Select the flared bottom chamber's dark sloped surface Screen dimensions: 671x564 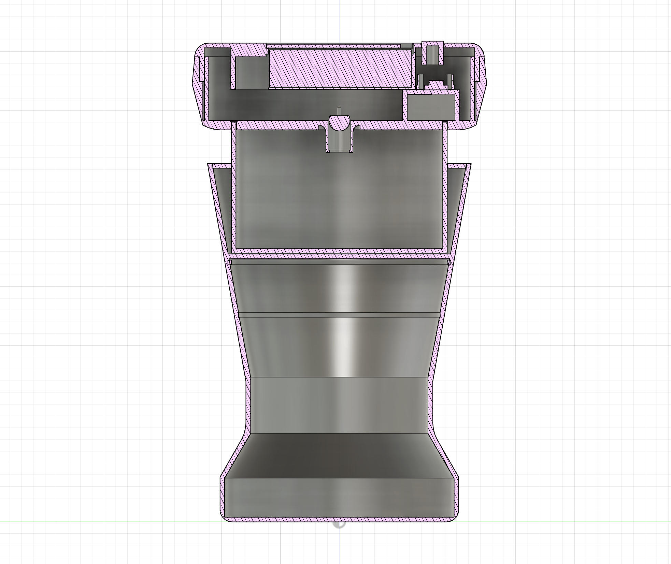[339, 455]
